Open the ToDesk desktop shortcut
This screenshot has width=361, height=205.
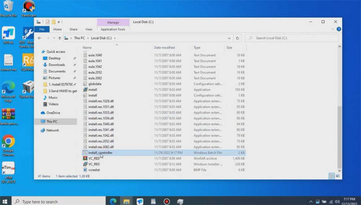coord(9,35)
